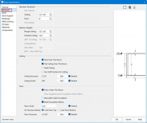
Task: Switch to the Materials panel
Action: (6, 27)
